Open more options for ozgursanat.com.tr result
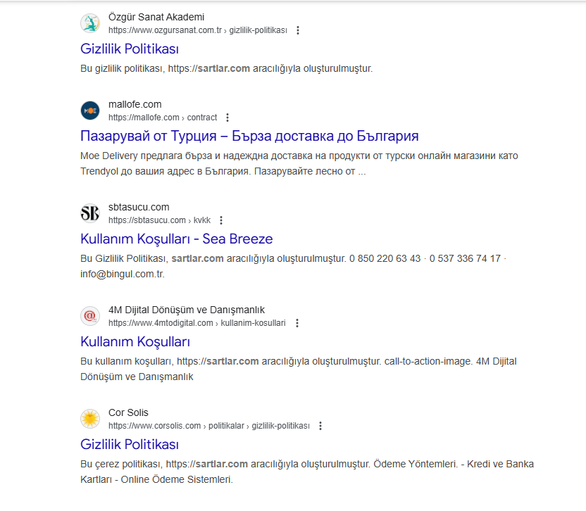The height and width of the screenshot is (511, 586). [x=298, y=30]
